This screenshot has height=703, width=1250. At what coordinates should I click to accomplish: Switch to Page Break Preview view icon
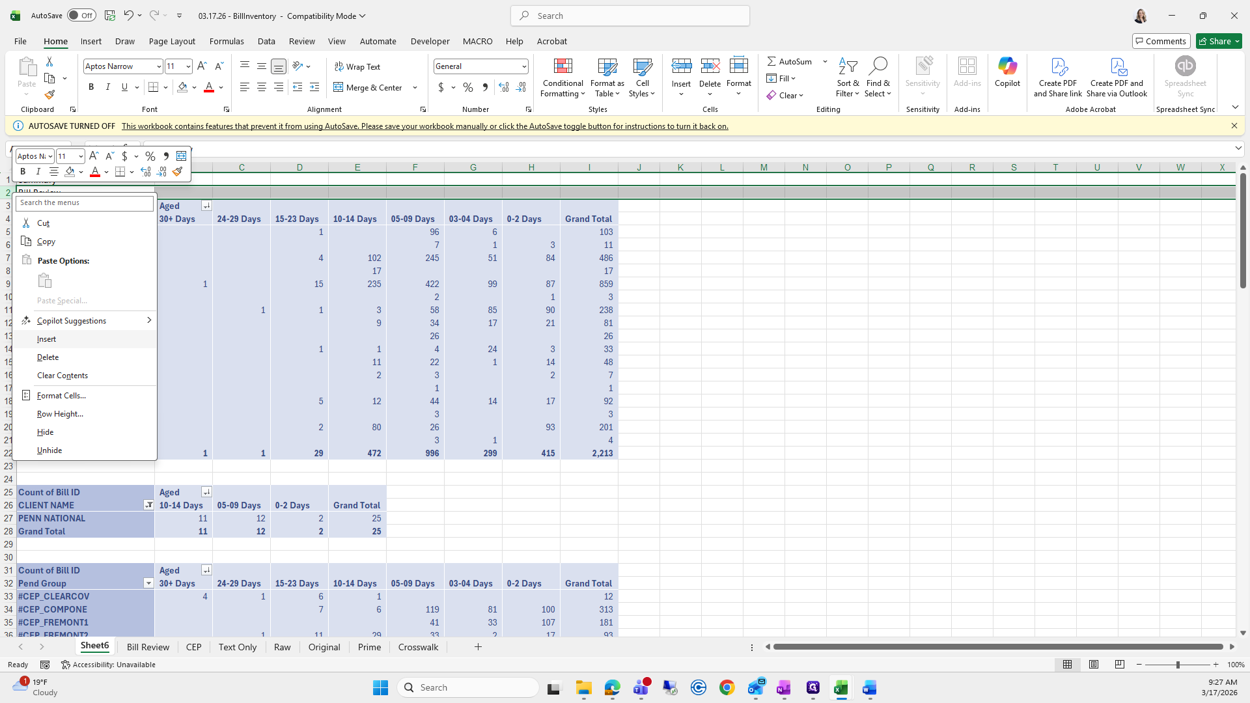[x=1119, y=665]
